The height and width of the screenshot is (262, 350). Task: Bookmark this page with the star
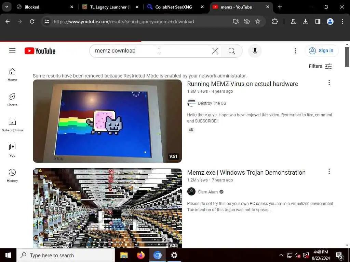pos(258,21)
